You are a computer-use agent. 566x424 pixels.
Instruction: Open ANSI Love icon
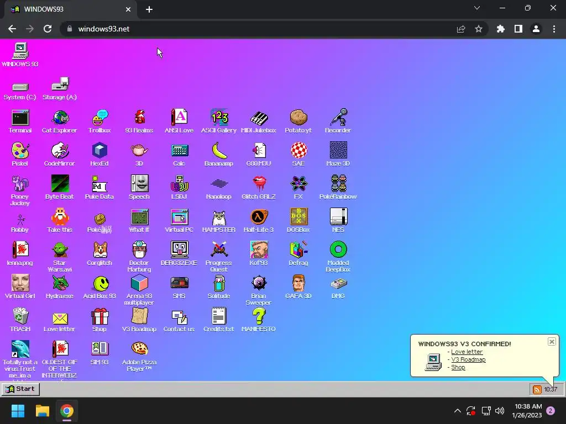point(179,121)
